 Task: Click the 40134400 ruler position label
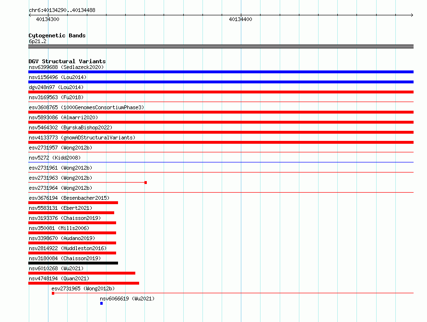[x=240, y=19]
